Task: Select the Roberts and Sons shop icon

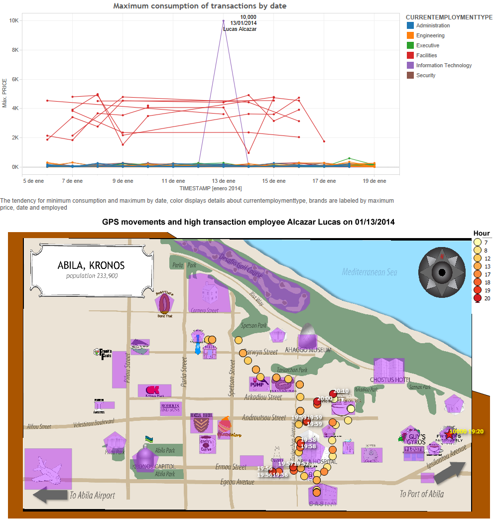Action: tap(170, 408)
